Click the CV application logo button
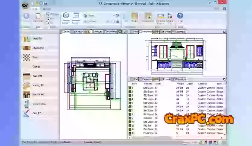The width and height of the screenshot is (252, 146). pyautogui.click(x=25, y=5)
